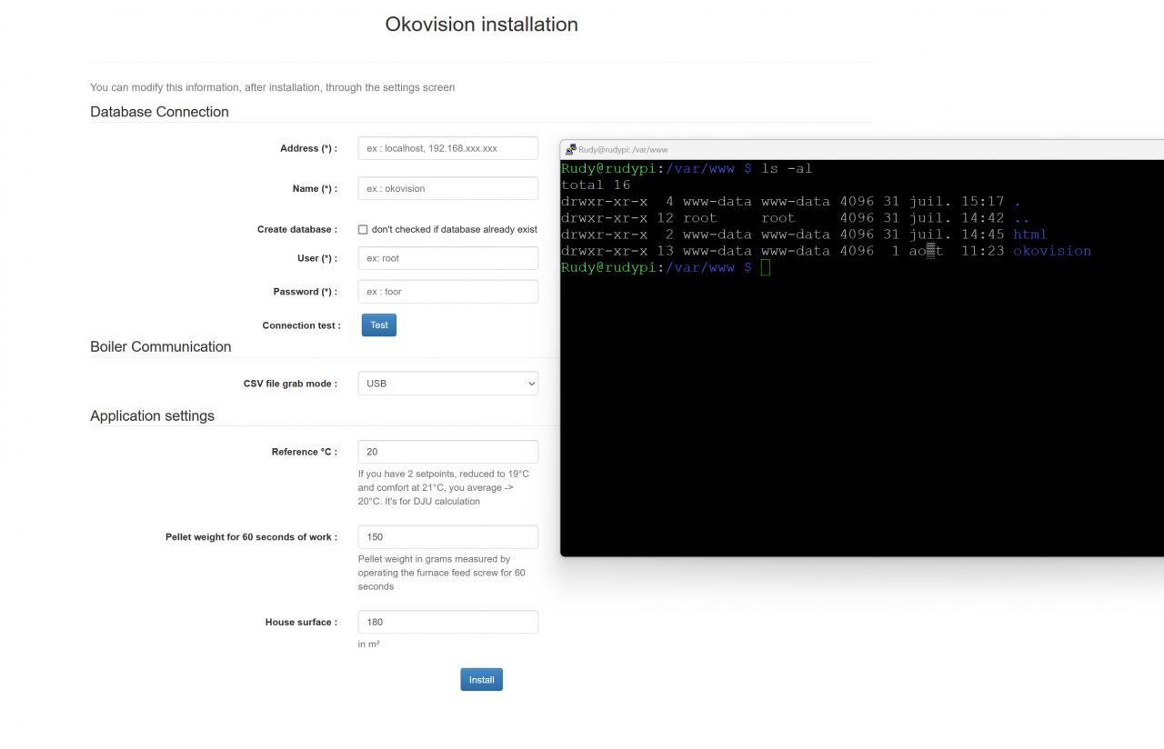Click the 'don't checked if database already exist' label
Viewport: 1164px width, 749px height.
coord(455,230)
